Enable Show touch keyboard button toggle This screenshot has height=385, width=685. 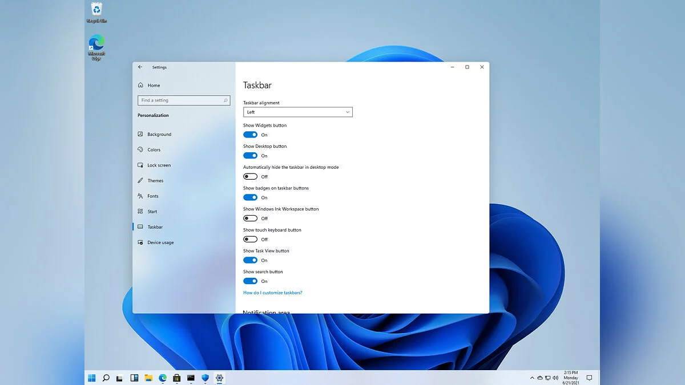250,240
